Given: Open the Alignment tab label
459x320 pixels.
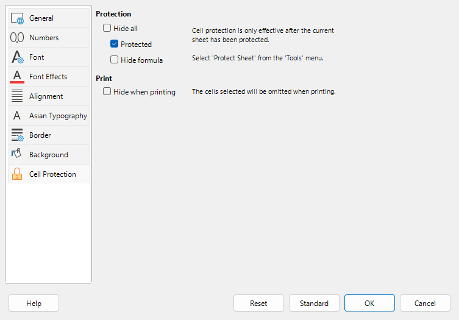Looking at the screenshot, I should click(46, 96).
